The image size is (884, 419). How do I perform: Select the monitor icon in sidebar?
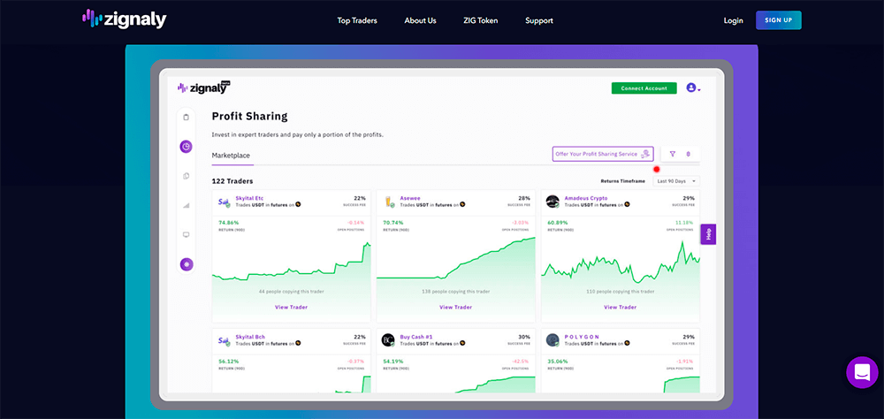tap(186, 234)
